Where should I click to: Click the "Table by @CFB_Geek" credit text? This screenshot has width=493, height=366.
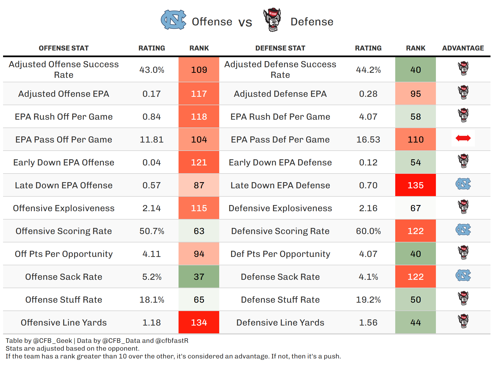[x=39, y=341]
